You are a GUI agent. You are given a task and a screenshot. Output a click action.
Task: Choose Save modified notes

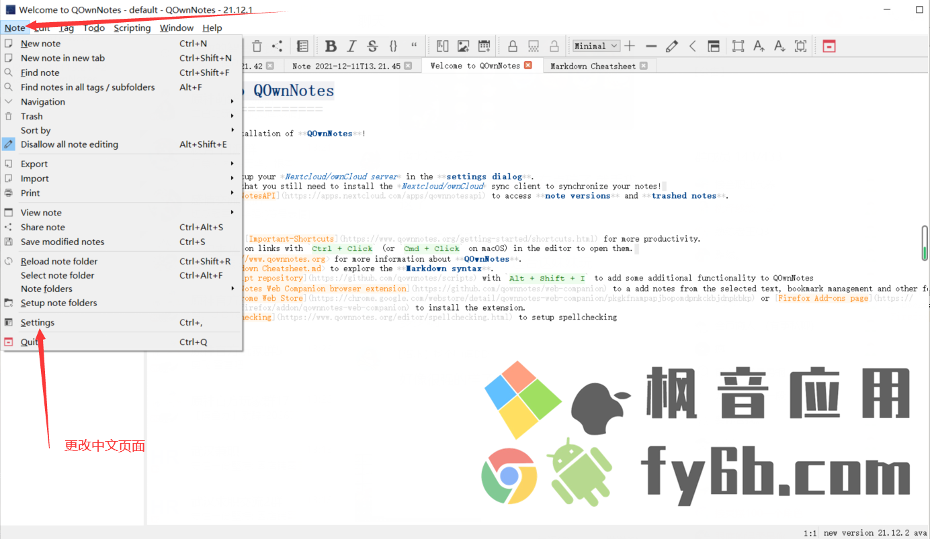point(122,242)
